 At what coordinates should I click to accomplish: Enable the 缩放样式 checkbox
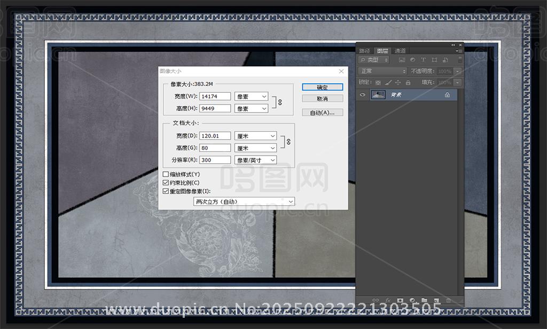pyautogui.click(x=166, y=174)
